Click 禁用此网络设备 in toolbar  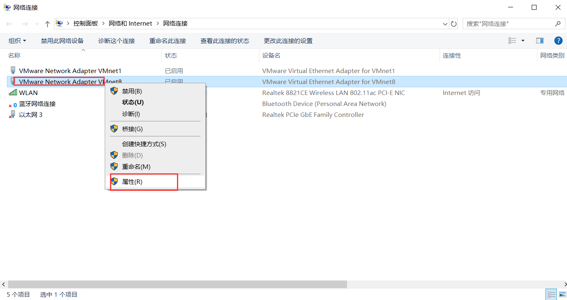coord(62,41)
